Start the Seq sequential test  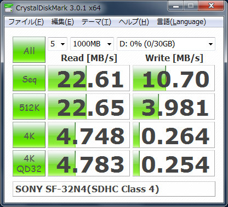coord(29,78)
